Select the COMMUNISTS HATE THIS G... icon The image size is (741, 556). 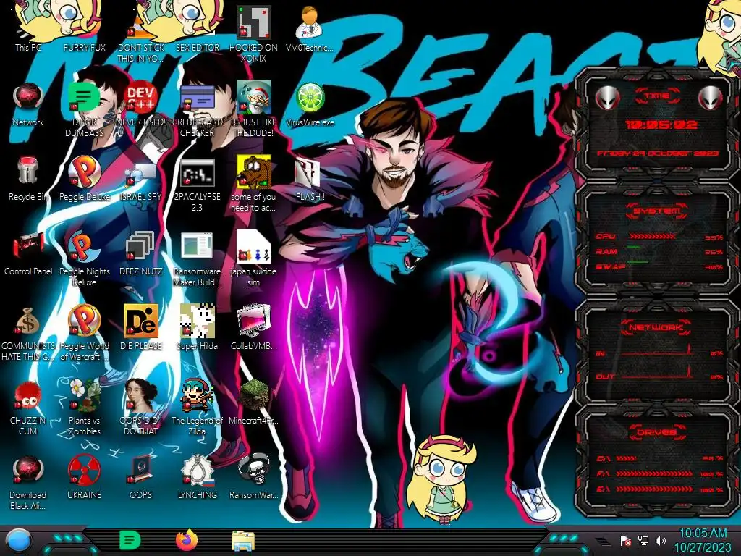28,333
